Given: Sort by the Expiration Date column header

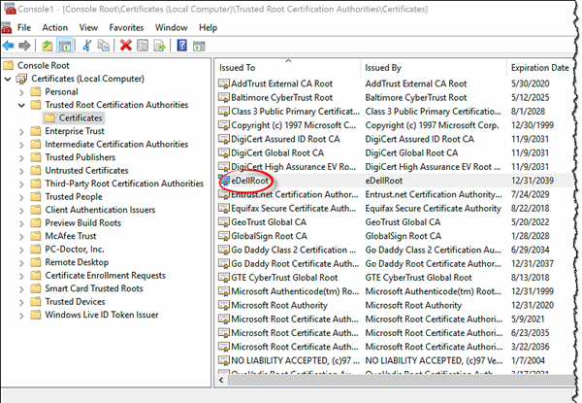Looking at the screenshot, I should 540,68.
